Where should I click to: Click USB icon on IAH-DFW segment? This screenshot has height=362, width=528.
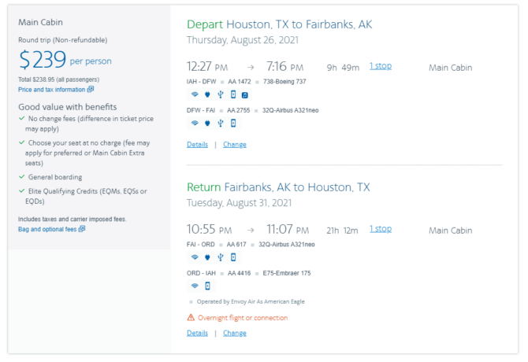pos(220,94)
